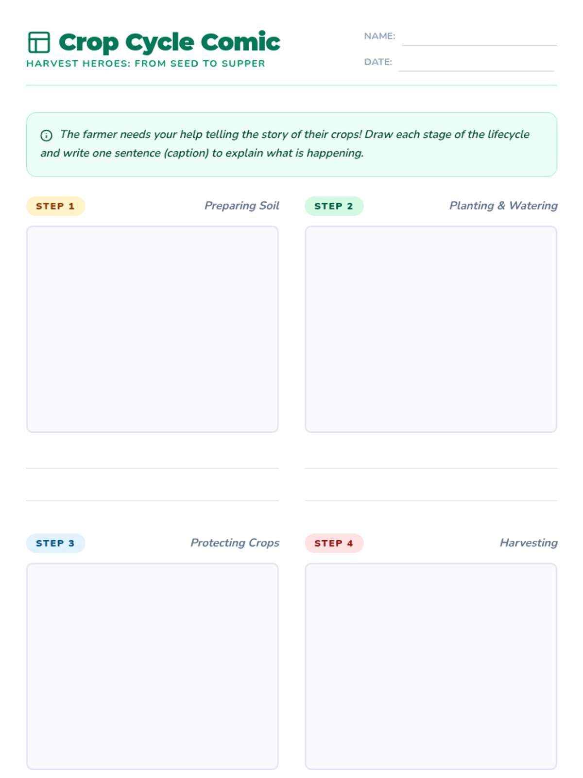Image resolution: width=583 pixels, height=778 pixels.
Task: Click the layout grid icon beside the title
Action: (x=39, y=42)
